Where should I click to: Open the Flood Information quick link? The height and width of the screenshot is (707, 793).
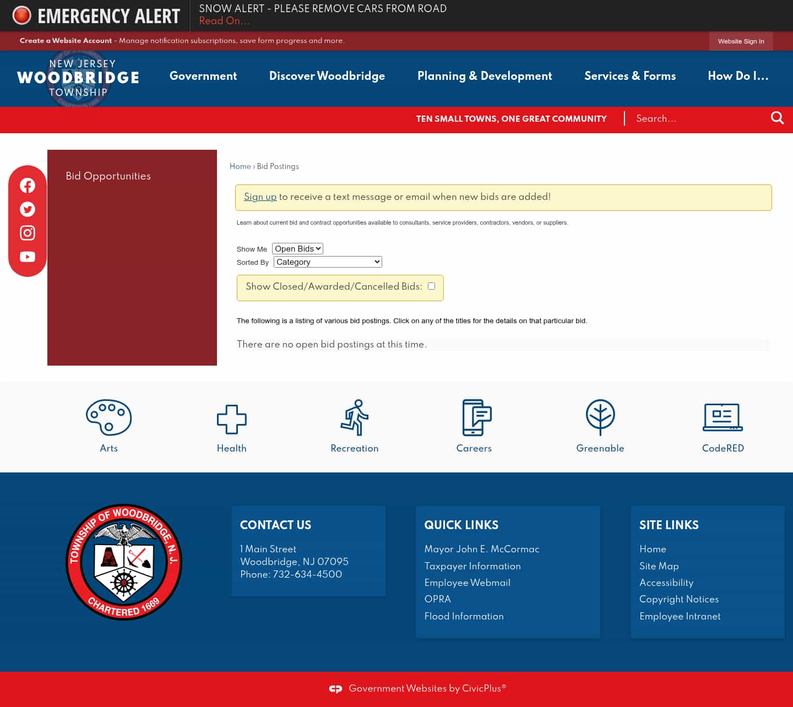464,617
